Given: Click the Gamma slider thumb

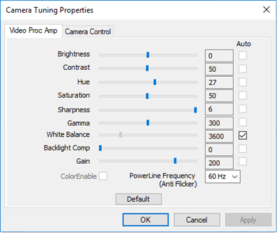Looking at the screenshot, I should click(148, 123).
